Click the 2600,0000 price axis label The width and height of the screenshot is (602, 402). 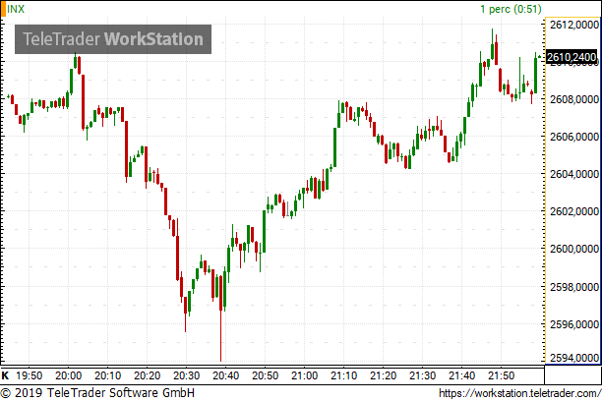[x=574, y=249]
